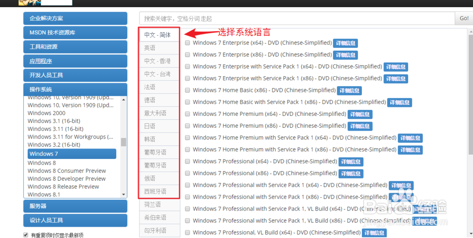The image size is (473, 238).
Task: Select Windows 3.1 (16-bit) entry
Action: 54,121
